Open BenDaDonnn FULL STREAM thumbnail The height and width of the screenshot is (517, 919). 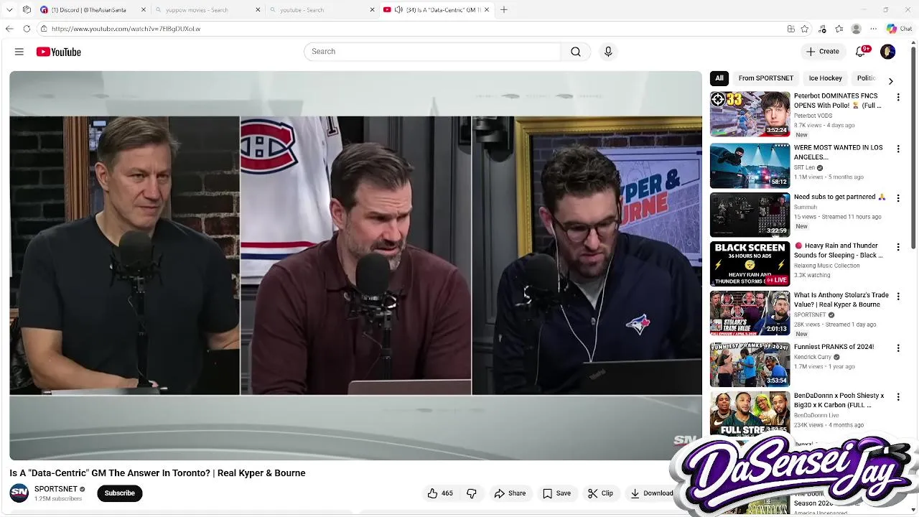pyautogui.click(x=750, y=413)
